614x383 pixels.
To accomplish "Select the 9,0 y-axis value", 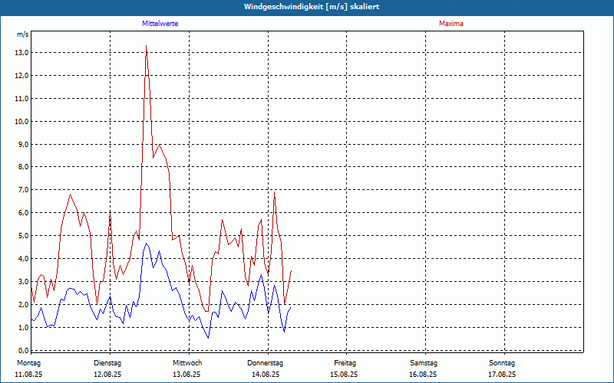I will (23, 145).
